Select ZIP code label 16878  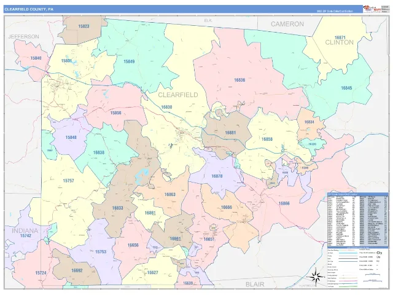click(x=217, y=176)
